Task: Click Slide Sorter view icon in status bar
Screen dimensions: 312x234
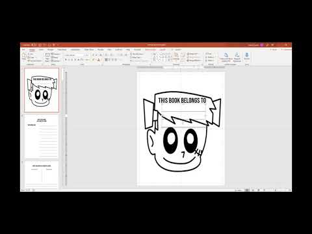Action: 253,190
